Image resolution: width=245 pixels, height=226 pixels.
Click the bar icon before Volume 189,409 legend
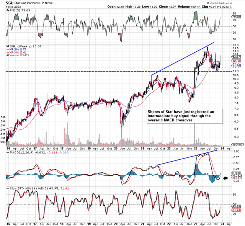[8, 55]
